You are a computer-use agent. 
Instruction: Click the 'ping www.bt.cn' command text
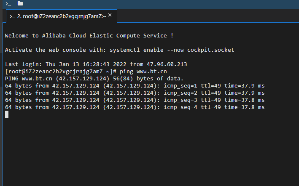click(143, 72)
